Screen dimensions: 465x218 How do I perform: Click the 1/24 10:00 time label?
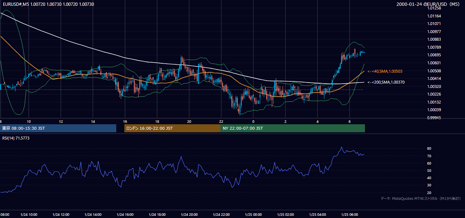click(29, 214)
